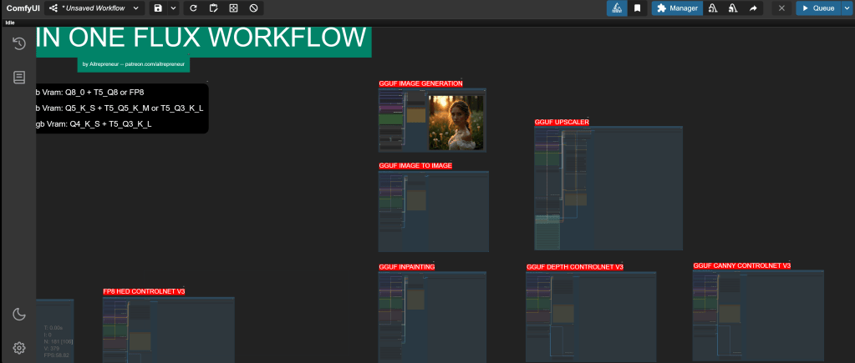855x363 pixels.
Task: Click the clear workflow circle-slash icon
Action: click(253, 8)
